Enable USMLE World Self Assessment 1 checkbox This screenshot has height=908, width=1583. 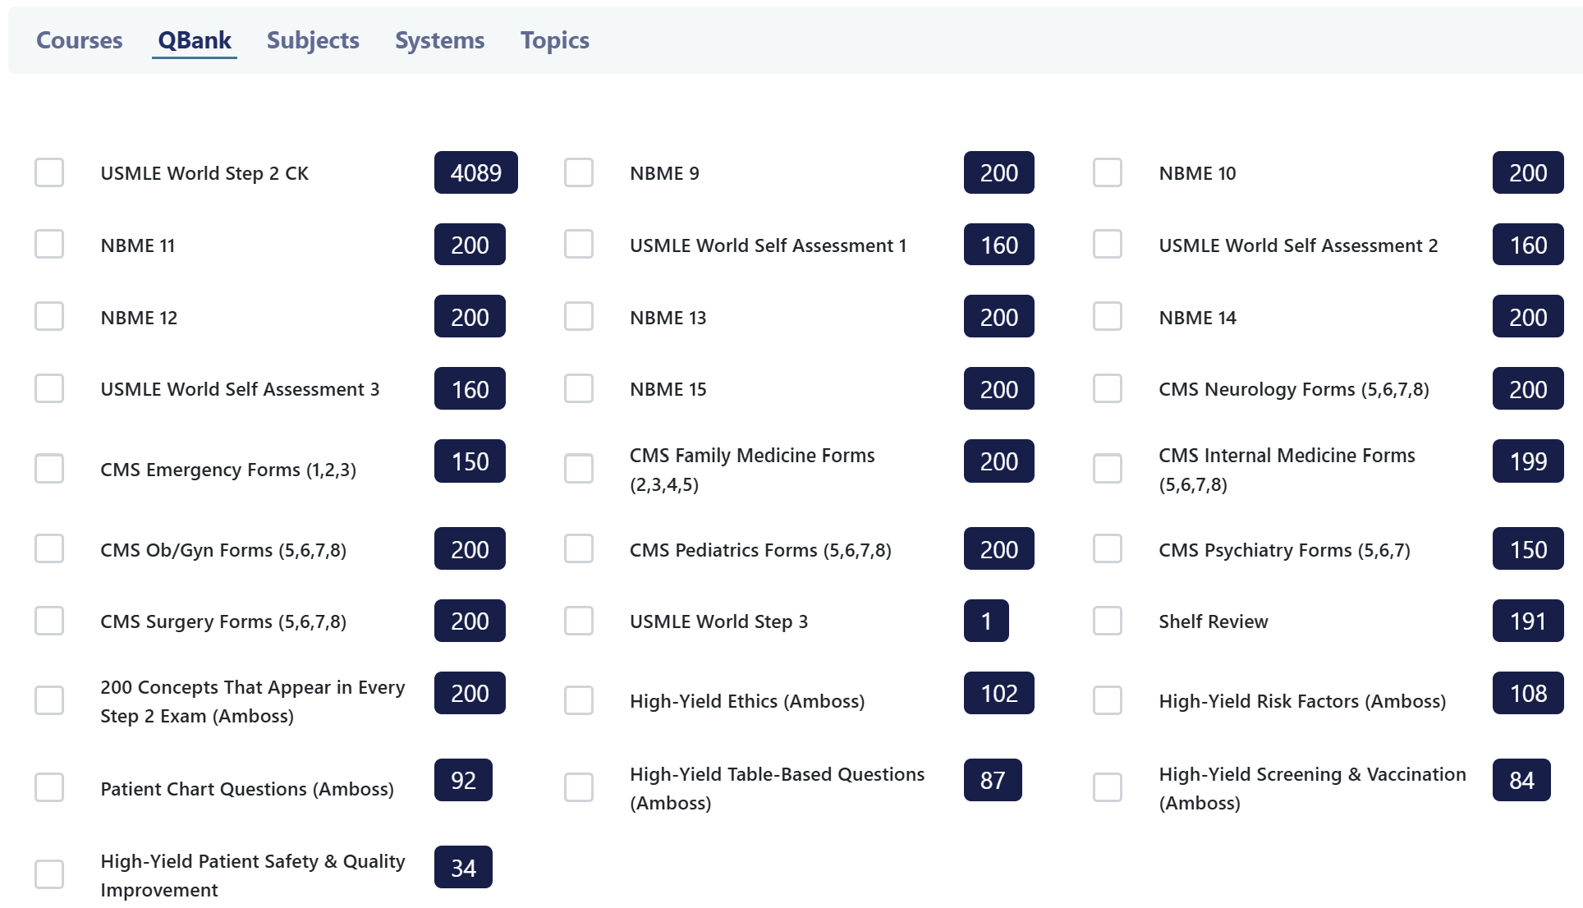pos(579,244)
